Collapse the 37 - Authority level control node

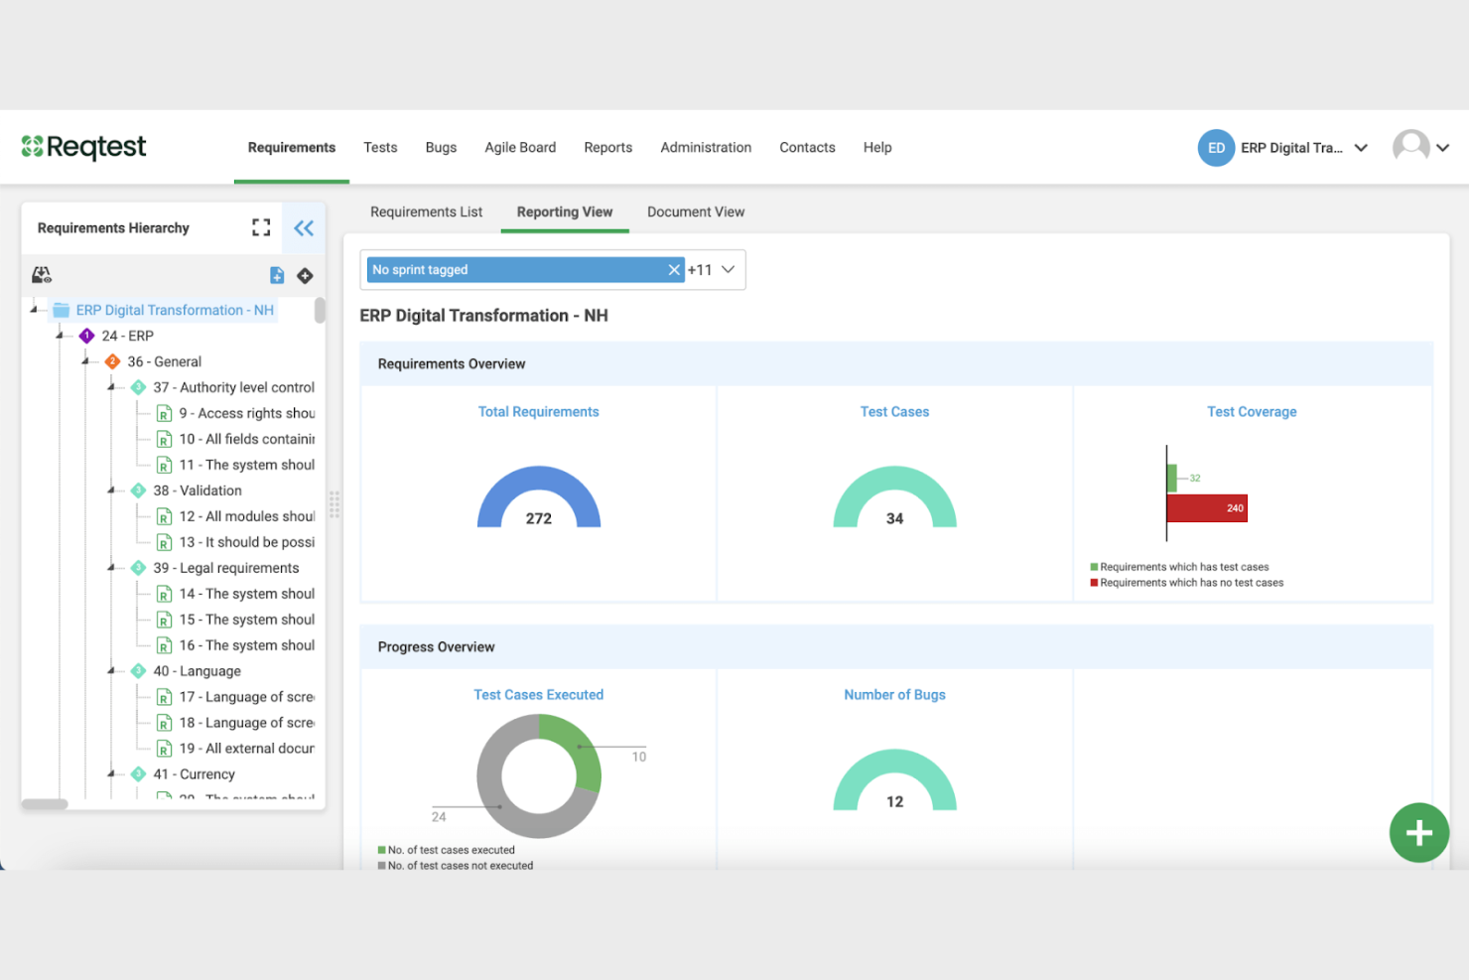111,387
